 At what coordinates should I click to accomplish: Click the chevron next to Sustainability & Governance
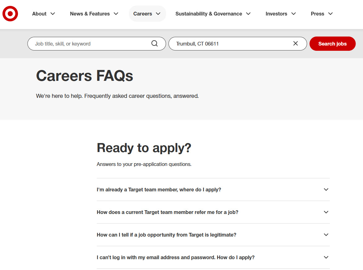(248, 14)
